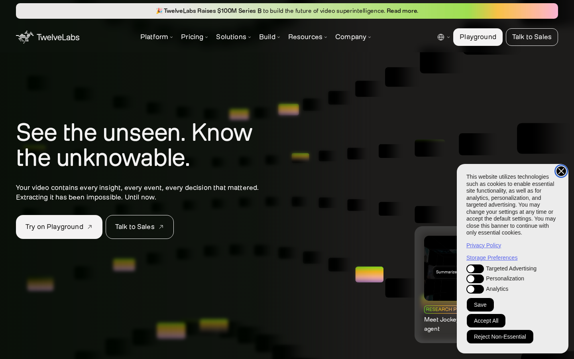The height and width of the screenshot is (359, 574).
Task: Click the TwelveLabs wordmark text
Action: pyautogui.click(x=58, y=37)
